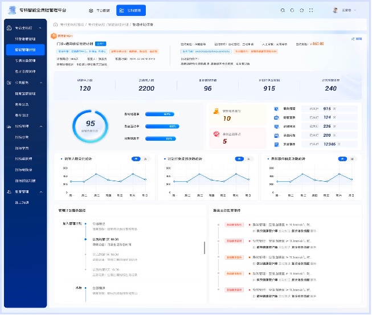
Task: Click the 100% blue progress bar
Action: (162, 126)
